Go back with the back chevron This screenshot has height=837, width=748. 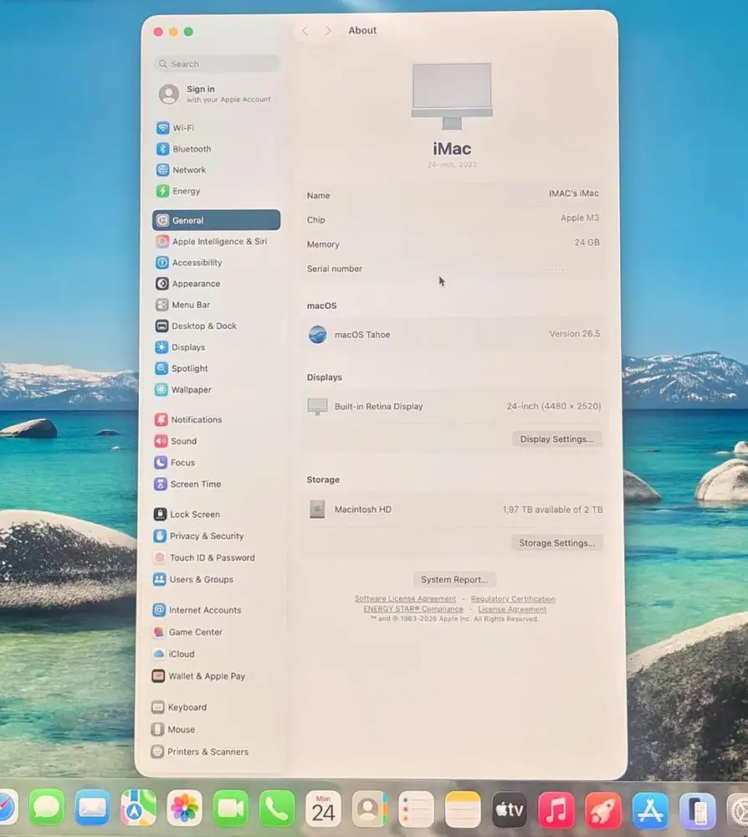[x=305, y=31]
